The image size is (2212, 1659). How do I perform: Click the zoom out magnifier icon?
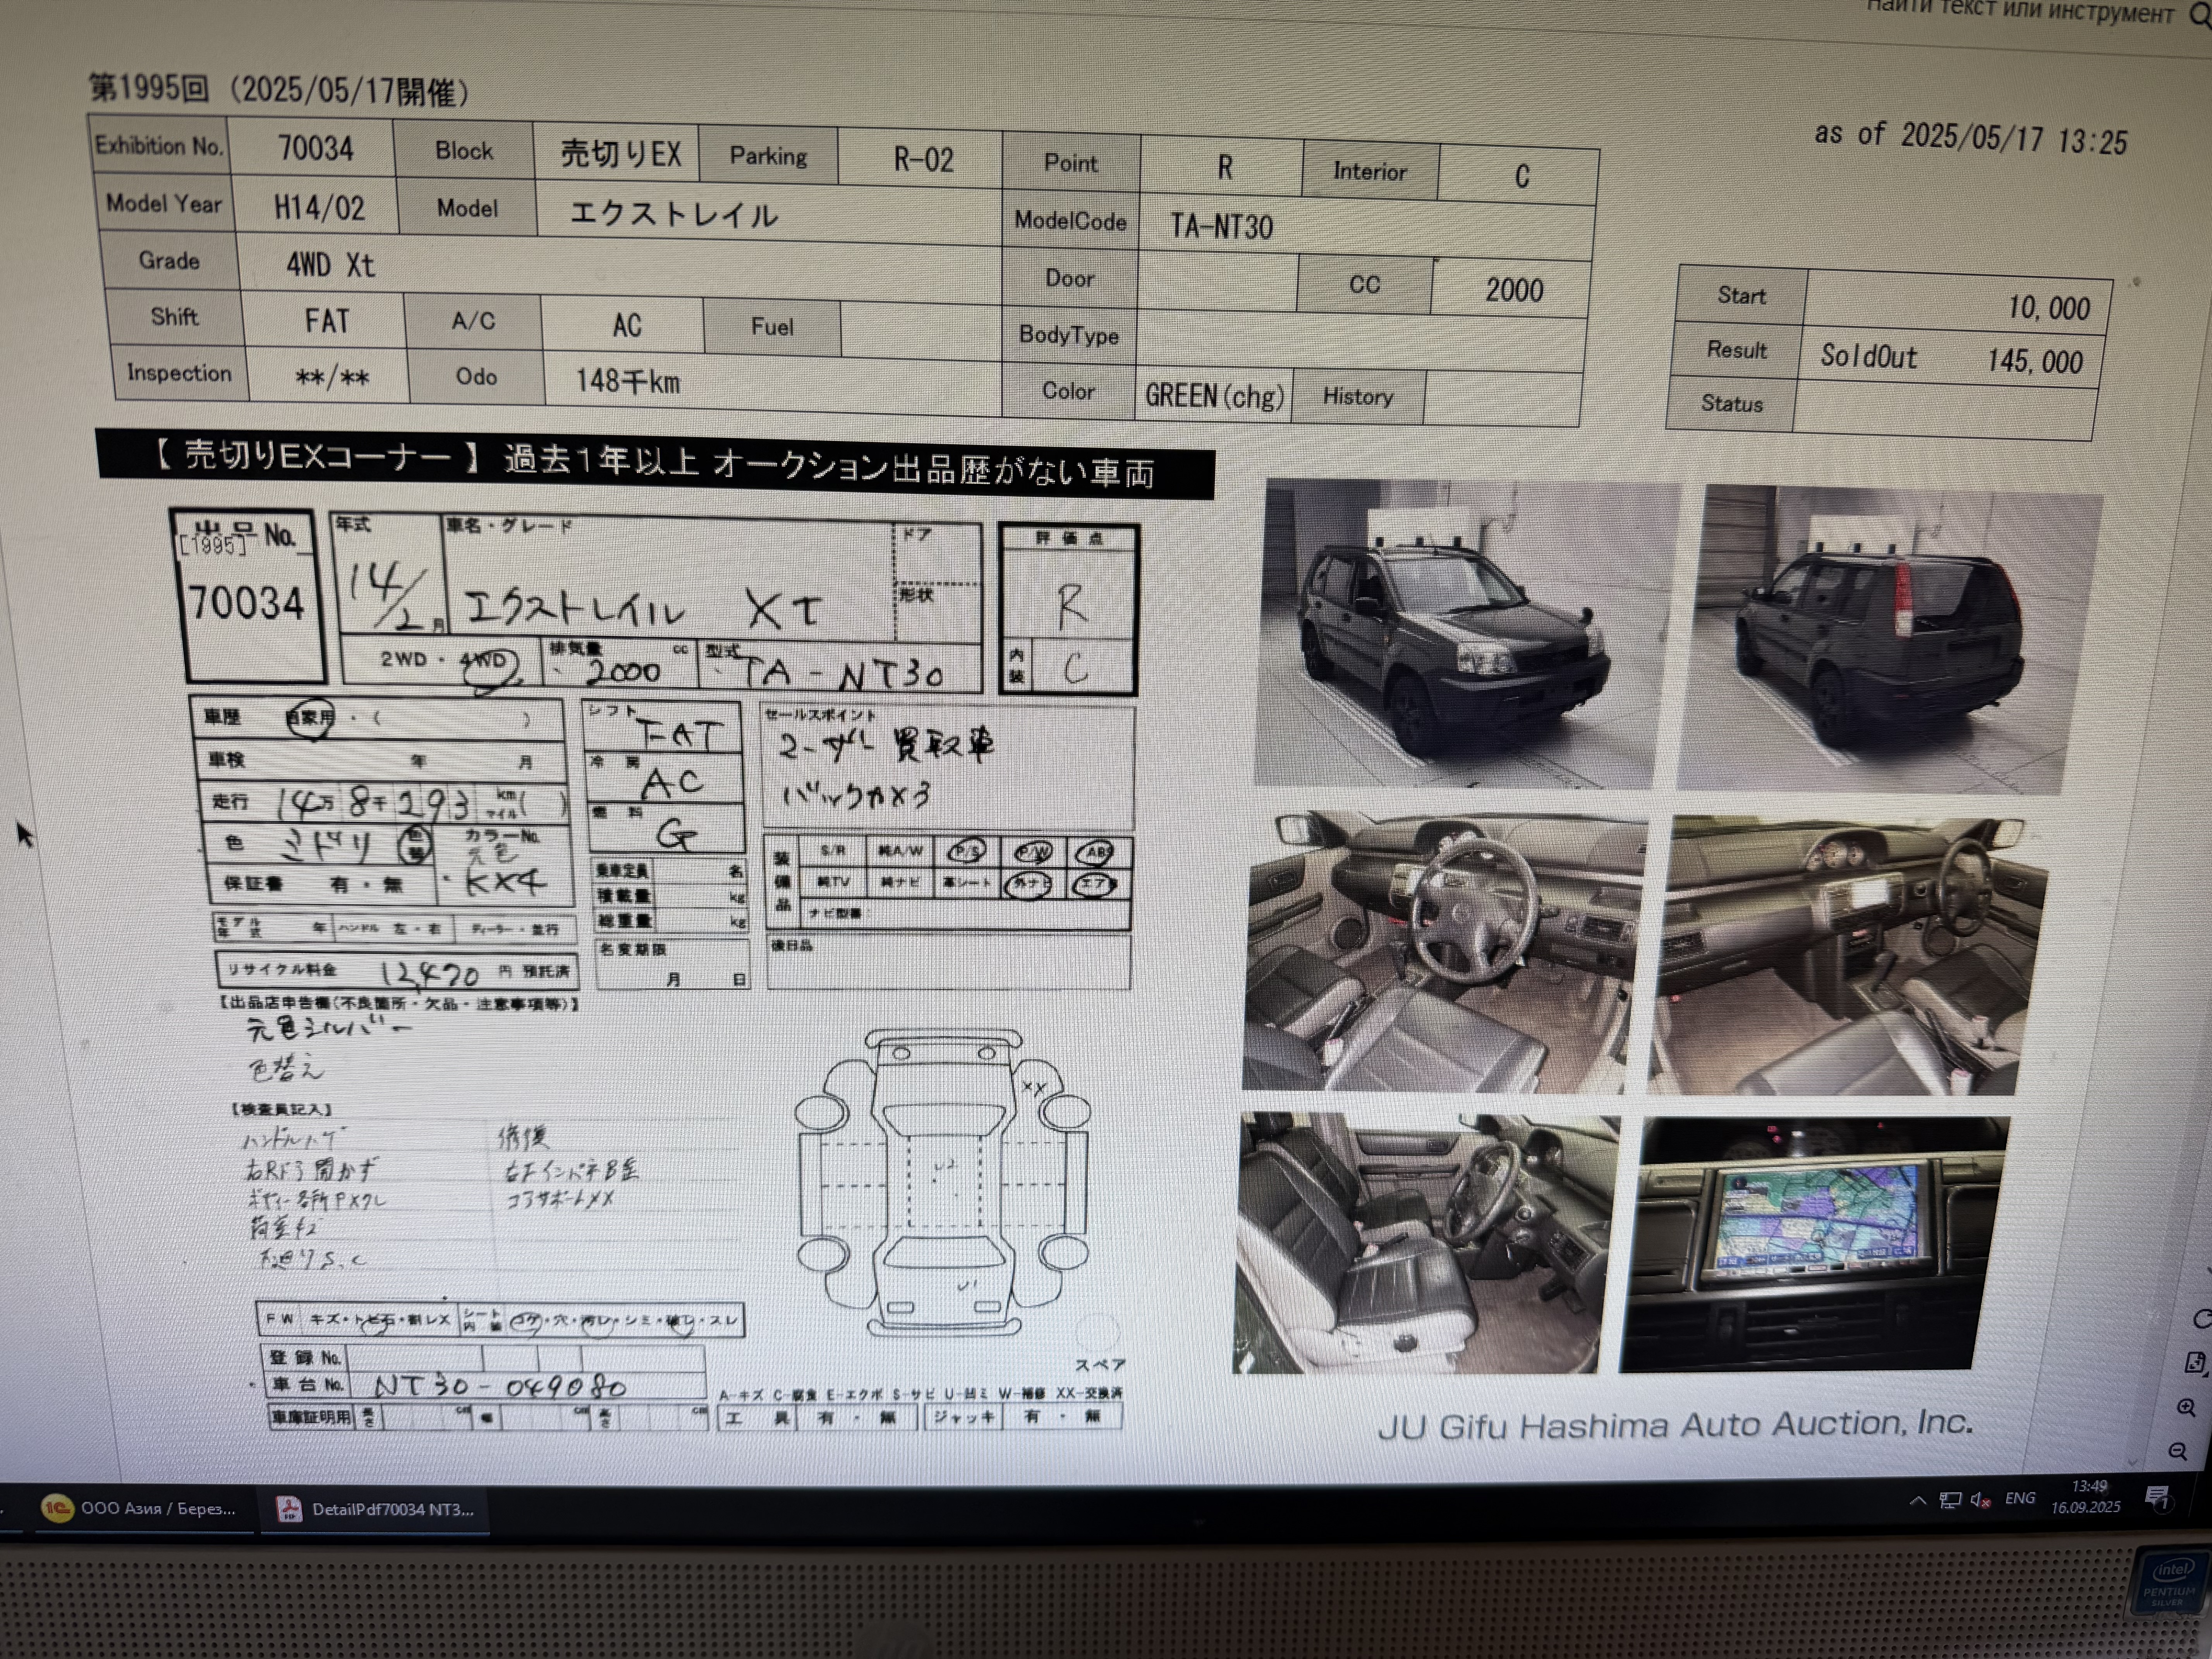(x=2178, y=1451)
